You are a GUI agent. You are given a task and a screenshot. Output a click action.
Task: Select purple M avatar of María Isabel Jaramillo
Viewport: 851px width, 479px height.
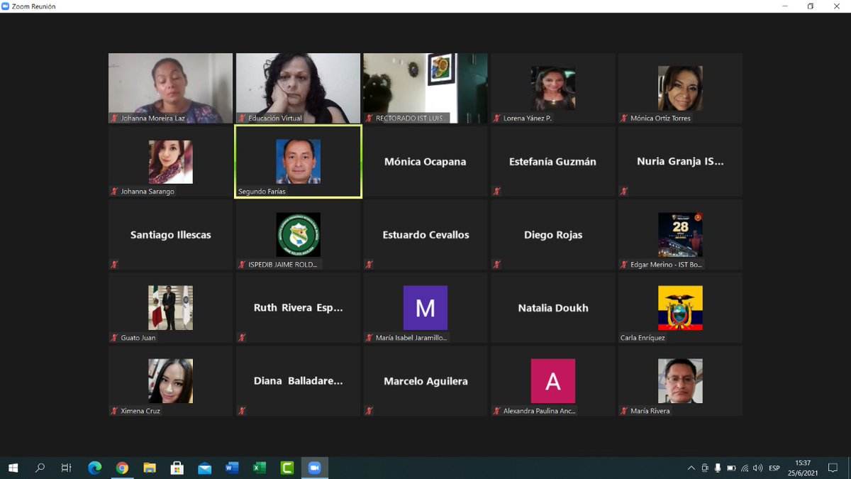[425, 308]
